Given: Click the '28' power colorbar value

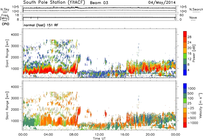Looking at the screenshot, I should [x=189, y=37].
